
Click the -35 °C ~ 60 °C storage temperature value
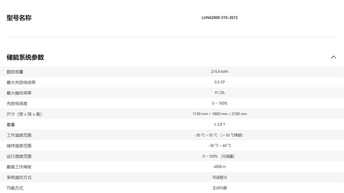pyautogui.click(x=219, y=146)
